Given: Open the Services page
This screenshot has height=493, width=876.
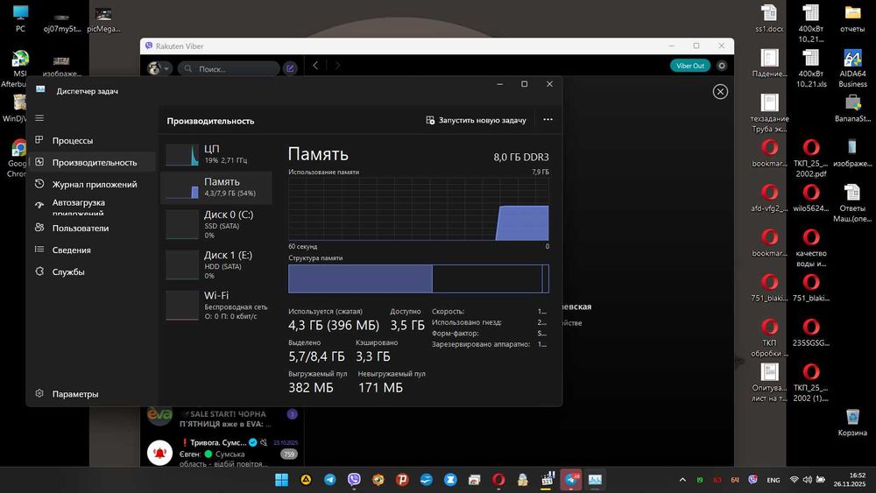Looking at the screenshot, I should coord(92,271).
